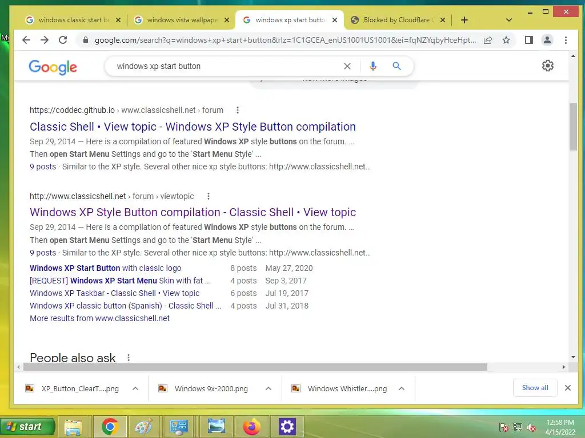Go forward with the forward arrow
Viewport: 585px width, 438px height.
[45, 40]
